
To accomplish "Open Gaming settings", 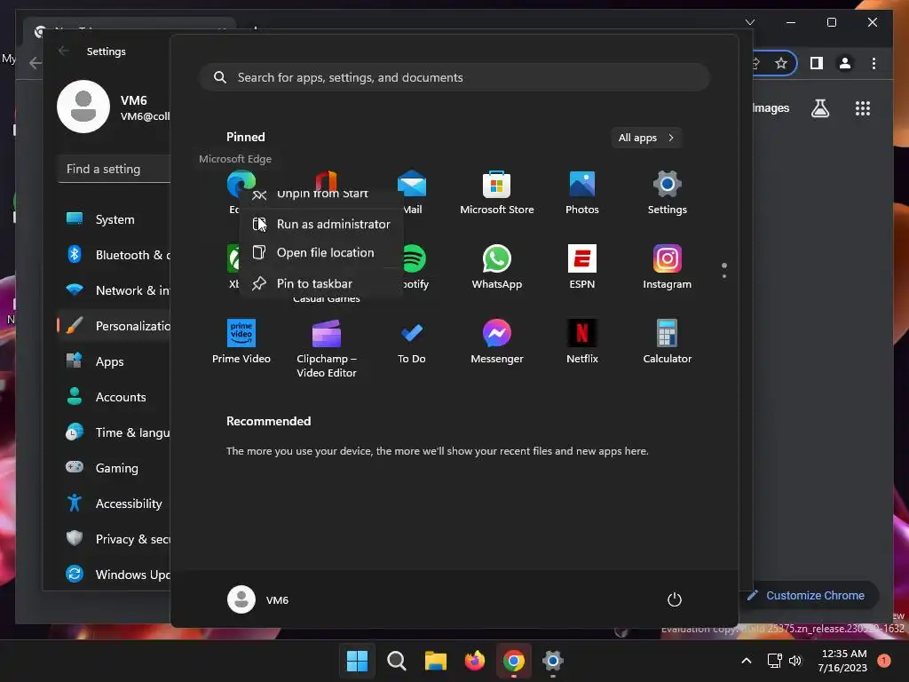I will pyautogui.click(x=115, y=467).
